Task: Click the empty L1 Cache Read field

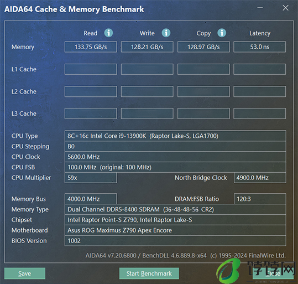Action: click(91, 69)
